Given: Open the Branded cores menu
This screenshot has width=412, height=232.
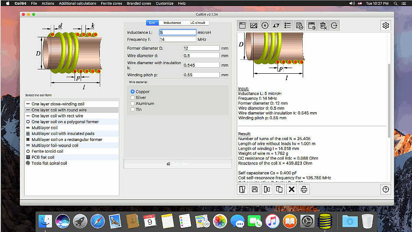Looking at the screenshot, I should coord(139,3).
